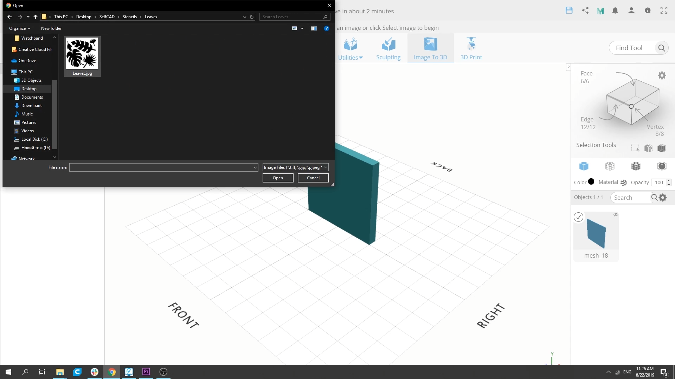Click the Documents folder in sidebar

click(x=32, y=97)
